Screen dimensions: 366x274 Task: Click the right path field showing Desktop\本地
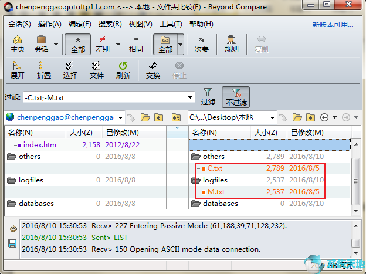[x=229, y=117]
